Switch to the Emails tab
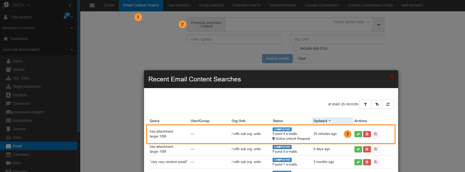The image size is (465, 172). 109,5
